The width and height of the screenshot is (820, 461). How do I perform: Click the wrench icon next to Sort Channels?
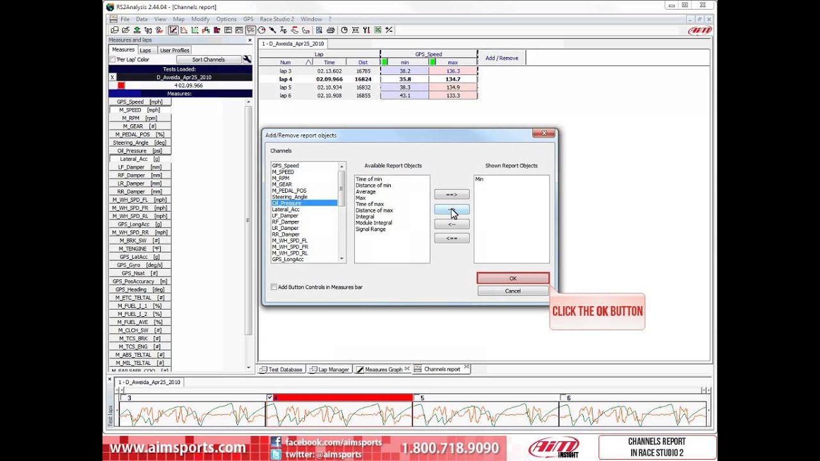point(247,60)
